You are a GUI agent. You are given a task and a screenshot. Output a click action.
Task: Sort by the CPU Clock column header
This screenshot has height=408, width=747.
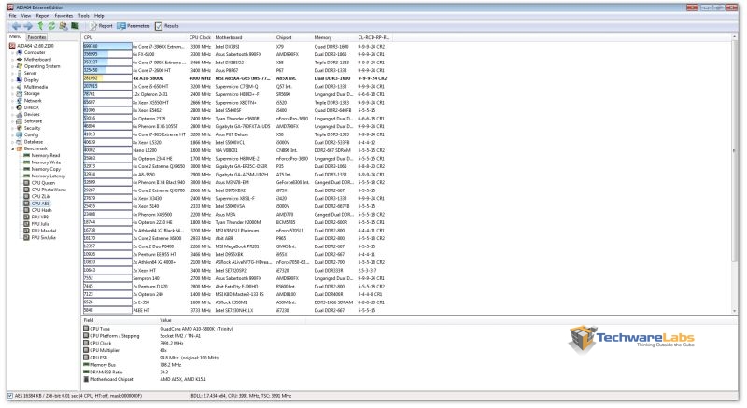(200, 37)
